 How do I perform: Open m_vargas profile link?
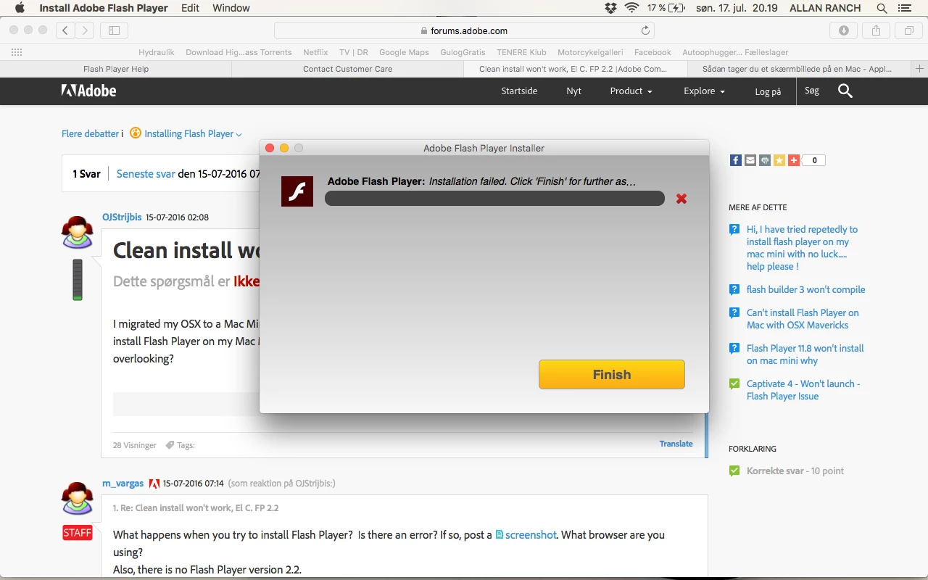(123, 484)
